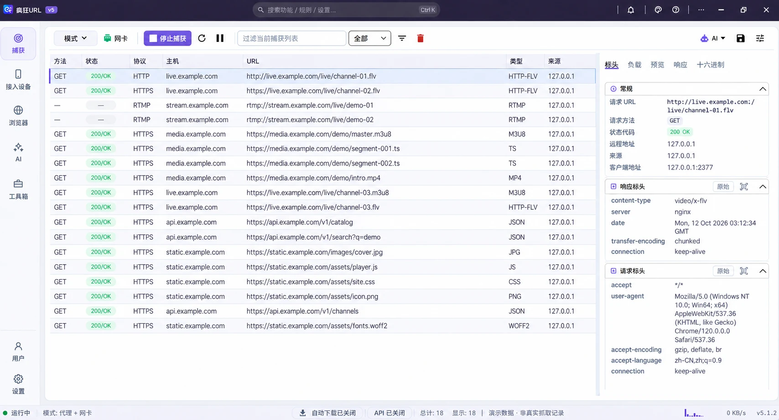Open the 模式 mode dropdown
Viewport: 779px width, 420px height.
tap(75, 38)
